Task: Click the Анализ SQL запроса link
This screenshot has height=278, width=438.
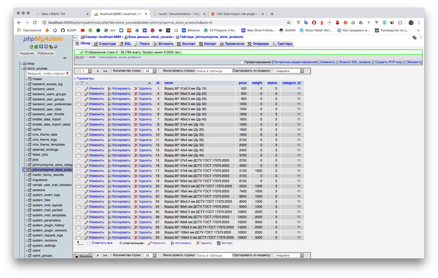Action: tap(355, 62)
